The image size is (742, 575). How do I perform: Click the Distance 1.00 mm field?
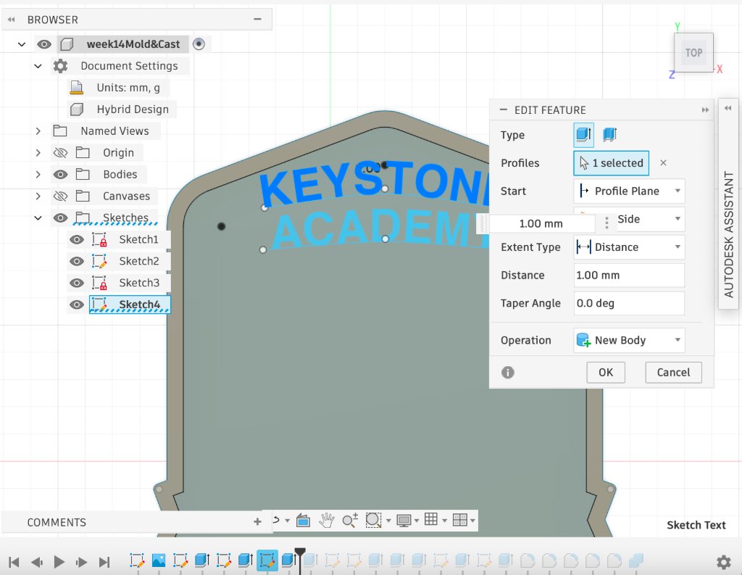629,276
